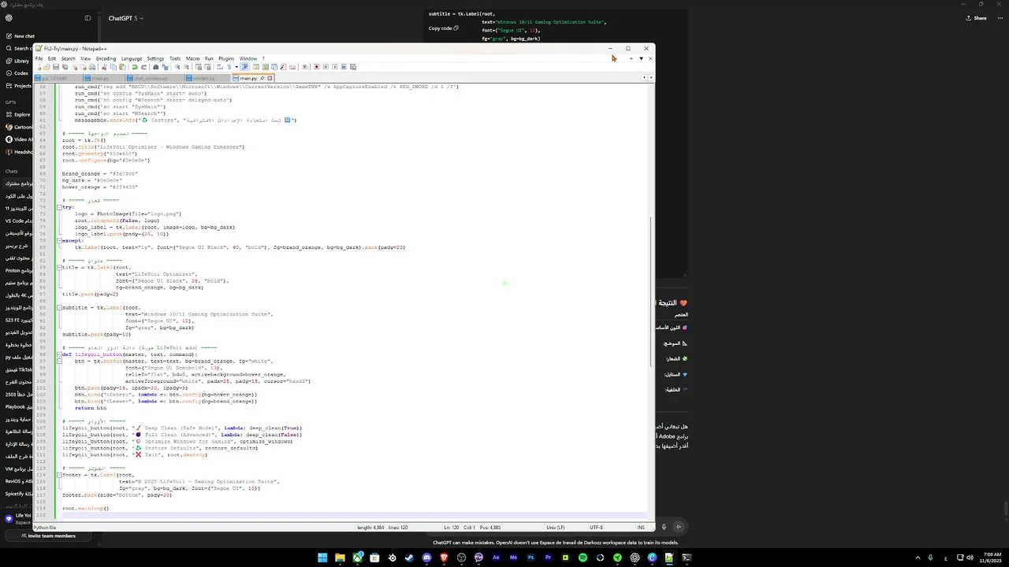Start macro recording with the red record icon
Image resolution: width=1009 pixels, height=567 pixels.
point(316,67)
